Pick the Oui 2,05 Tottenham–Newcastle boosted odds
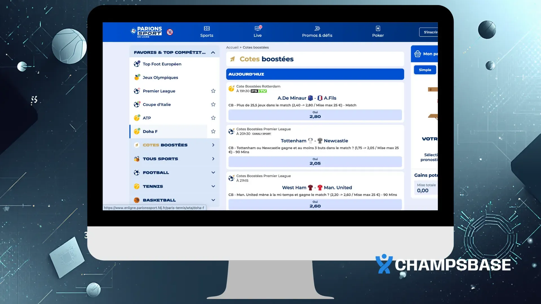The image size is (541, 304). click(315, 162)
